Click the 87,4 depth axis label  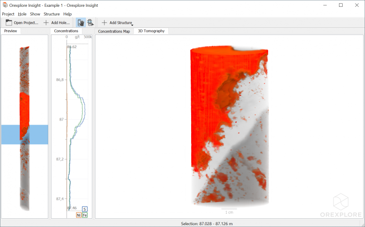pos(60,199)
